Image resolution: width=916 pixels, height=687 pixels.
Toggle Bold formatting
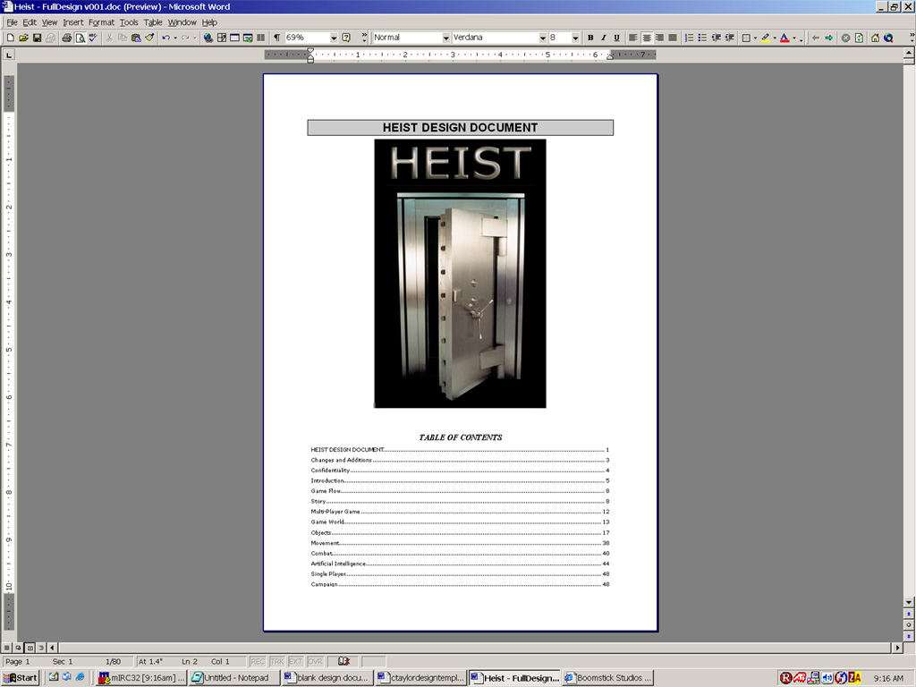point(589,38)
